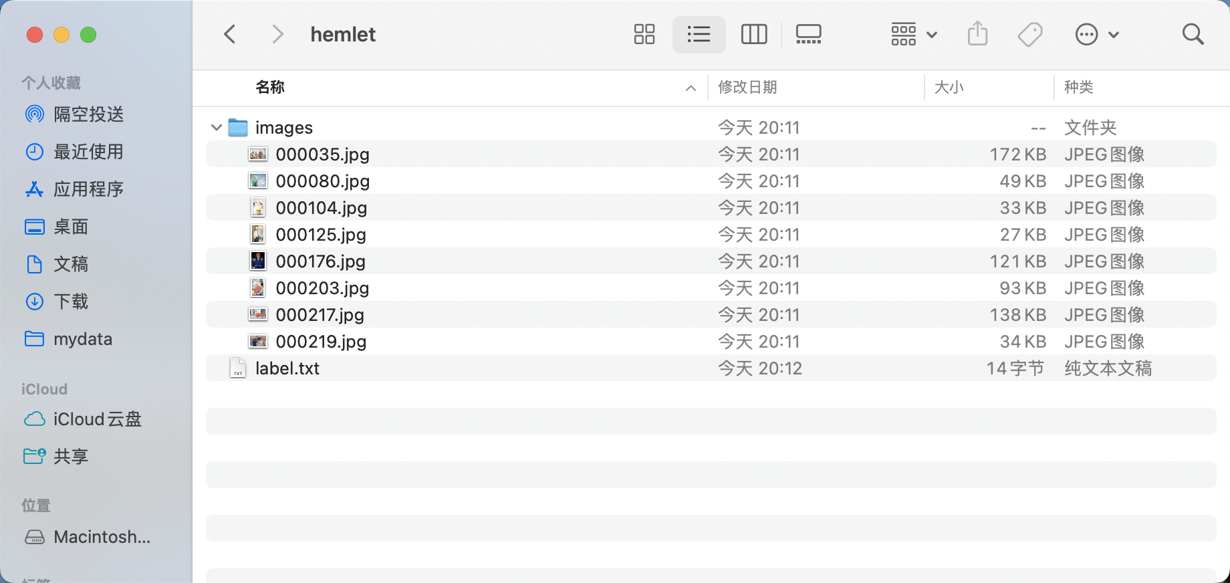
Task: Open the More actions dropdown
Action: click(x=1096, y=34)
